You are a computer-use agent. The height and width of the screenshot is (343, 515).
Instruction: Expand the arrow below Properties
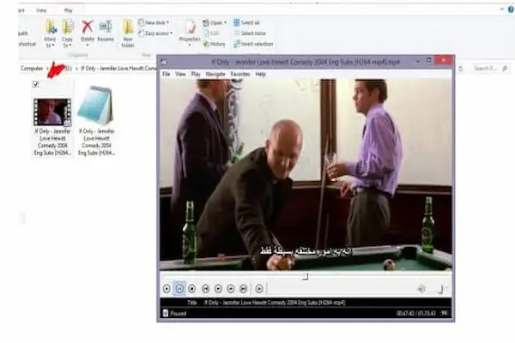(190, 45)
